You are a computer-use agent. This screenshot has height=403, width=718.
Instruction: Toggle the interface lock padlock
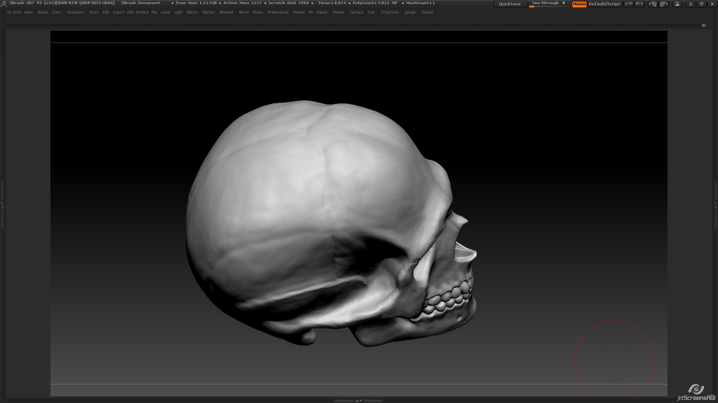(677, 4)
